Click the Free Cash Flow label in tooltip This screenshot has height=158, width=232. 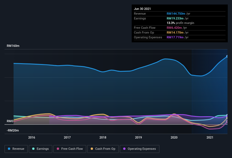(145, 28)
